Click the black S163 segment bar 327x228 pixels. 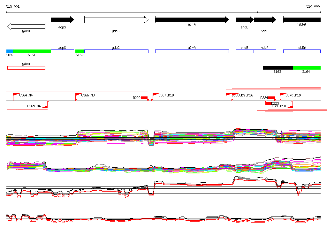coord(278,68)
